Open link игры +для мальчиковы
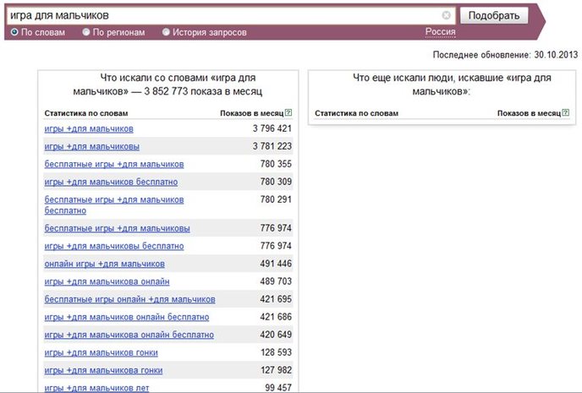 [91, 146]
